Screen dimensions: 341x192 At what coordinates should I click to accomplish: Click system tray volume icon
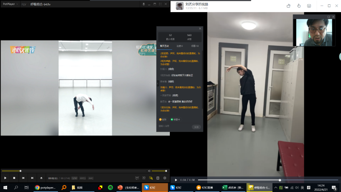[x=297, y=187]
